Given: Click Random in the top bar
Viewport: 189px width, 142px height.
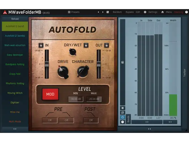Looking at the screenshot, I should pos(117,12).
